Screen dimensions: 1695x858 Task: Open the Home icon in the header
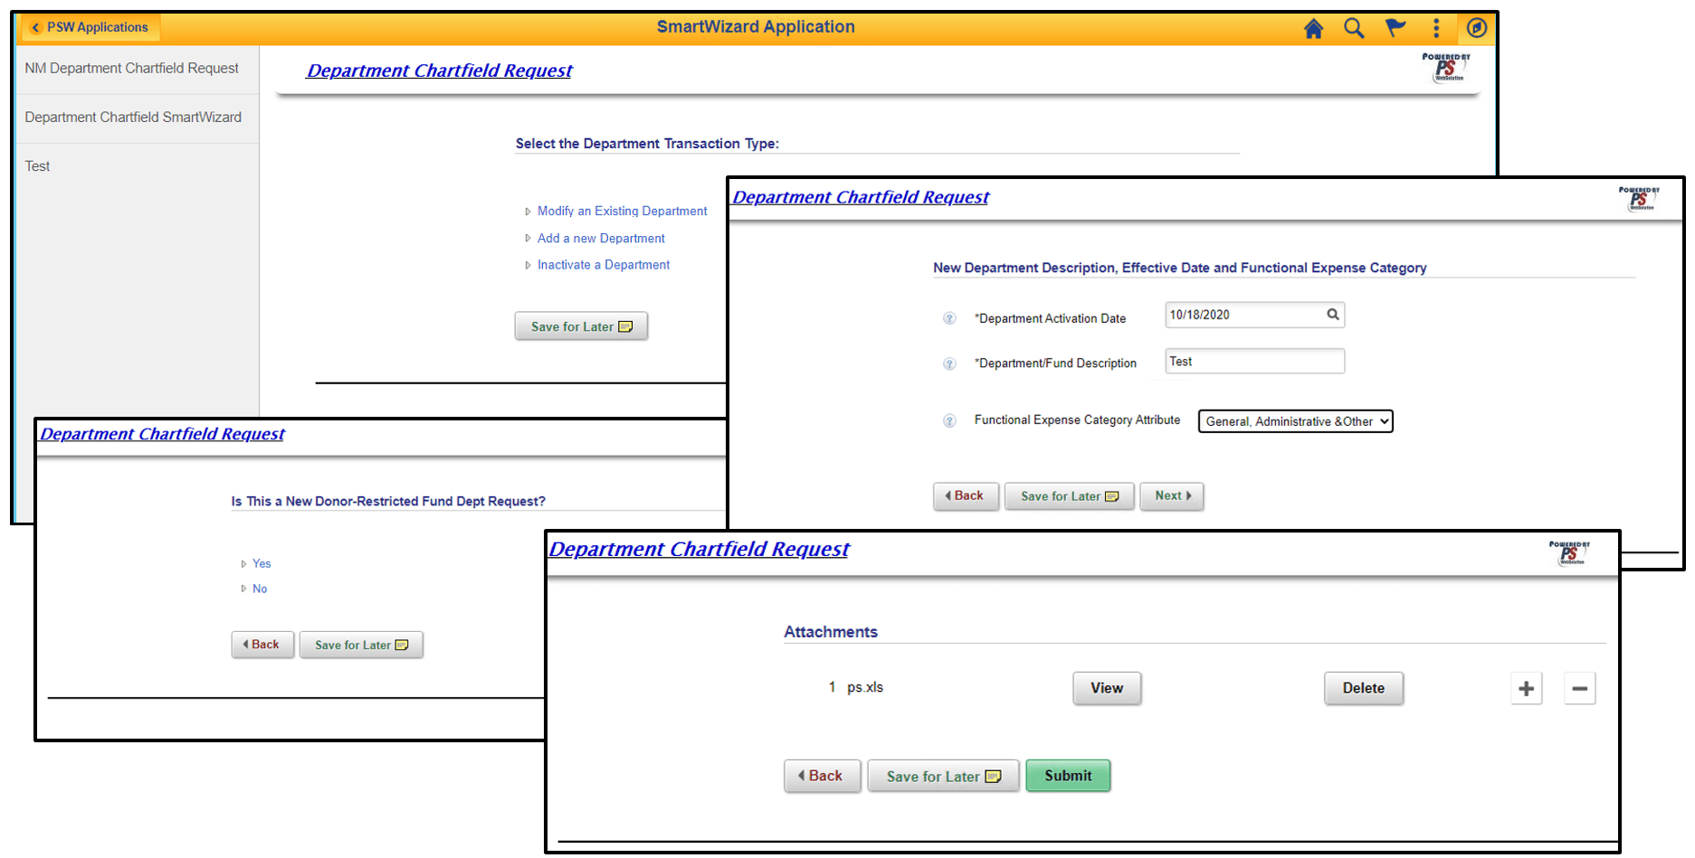coord(1314,28)
